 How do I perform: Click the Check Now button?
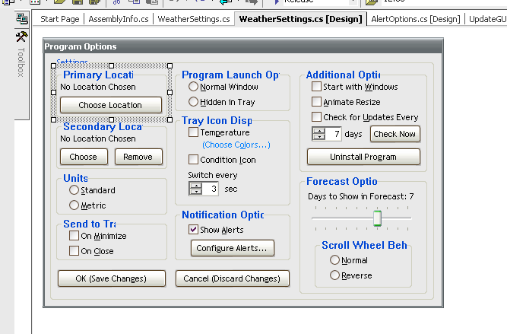395,134
